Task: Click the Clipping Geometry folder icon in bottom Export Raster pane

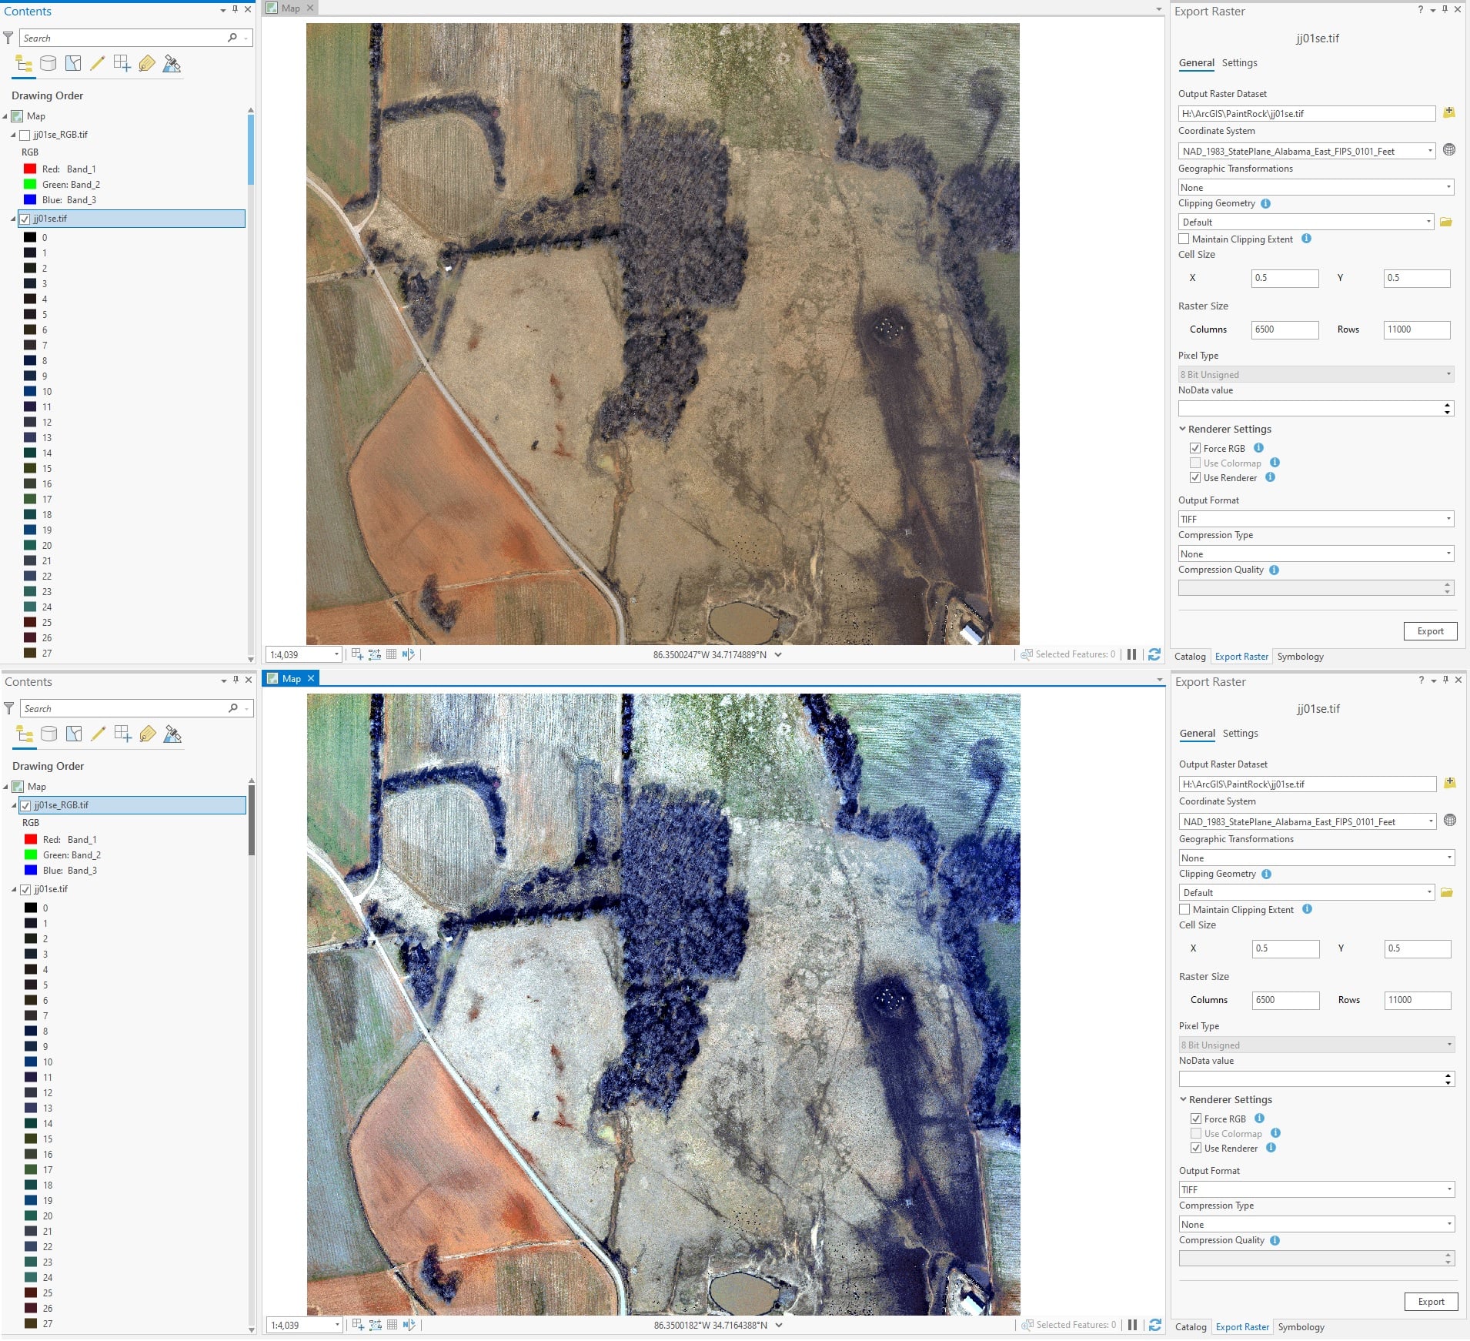Action: click(1447, 892)
